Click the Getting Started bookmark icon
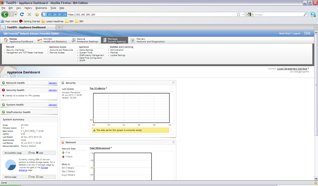The width and height of the screenshot is (318, 186). tap(21, 21)
